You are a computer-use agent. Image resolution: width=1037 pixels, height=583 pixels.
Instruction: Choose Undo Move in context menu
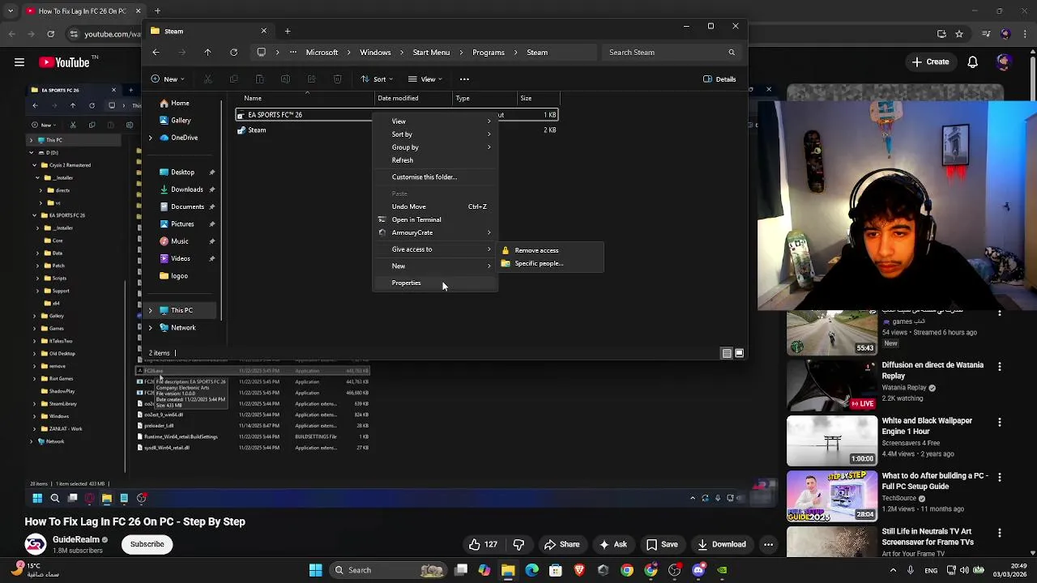pos(435,206)
